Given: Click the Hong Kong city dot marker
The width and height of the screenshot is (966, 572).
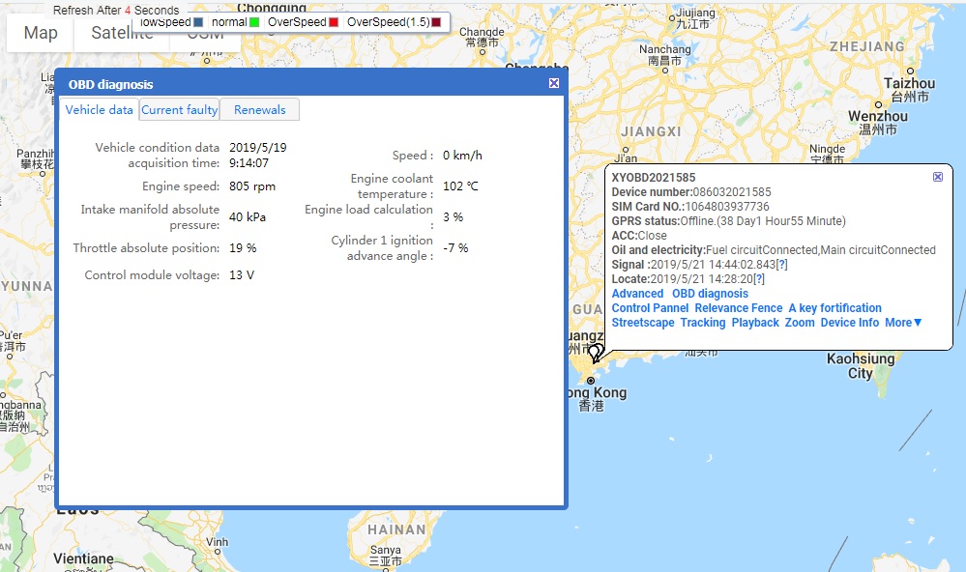Looking at the screenshot, I should pyautogui.click(x=591, y=381).
